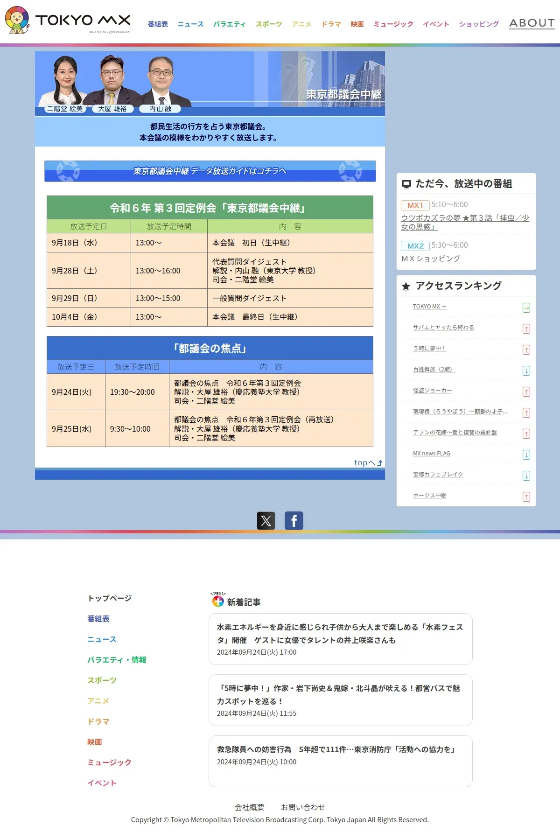This screenshot has width=560, height=832.
Task: Open the X (Twitter) share icon
Action: click(x=266, y=521)
